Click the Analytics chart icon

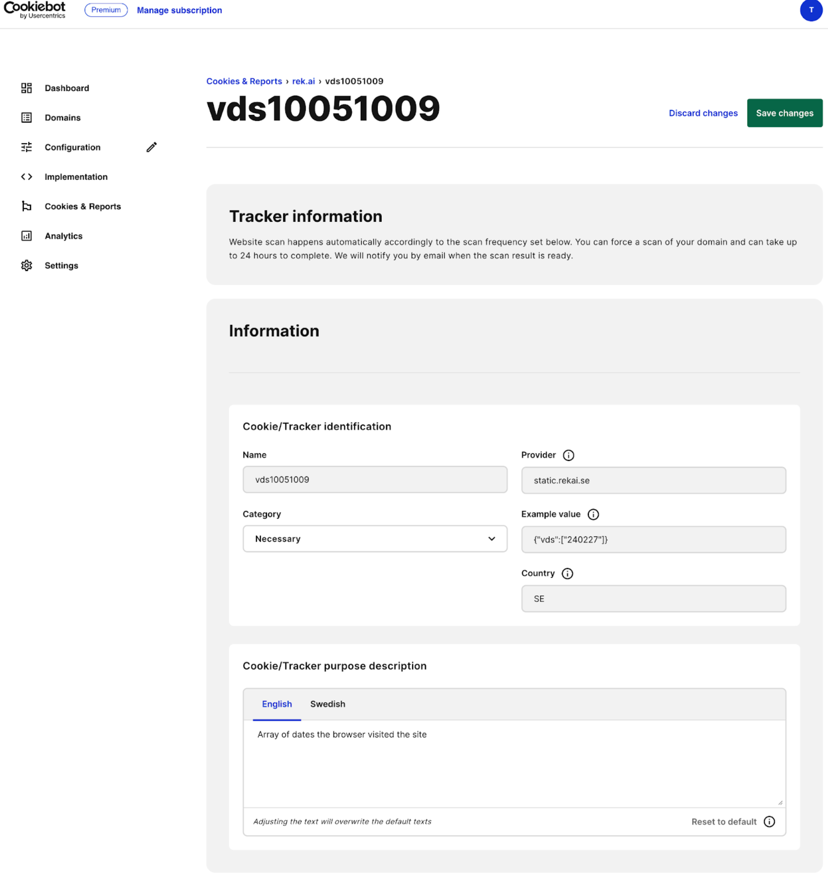[x=26, y=236]
